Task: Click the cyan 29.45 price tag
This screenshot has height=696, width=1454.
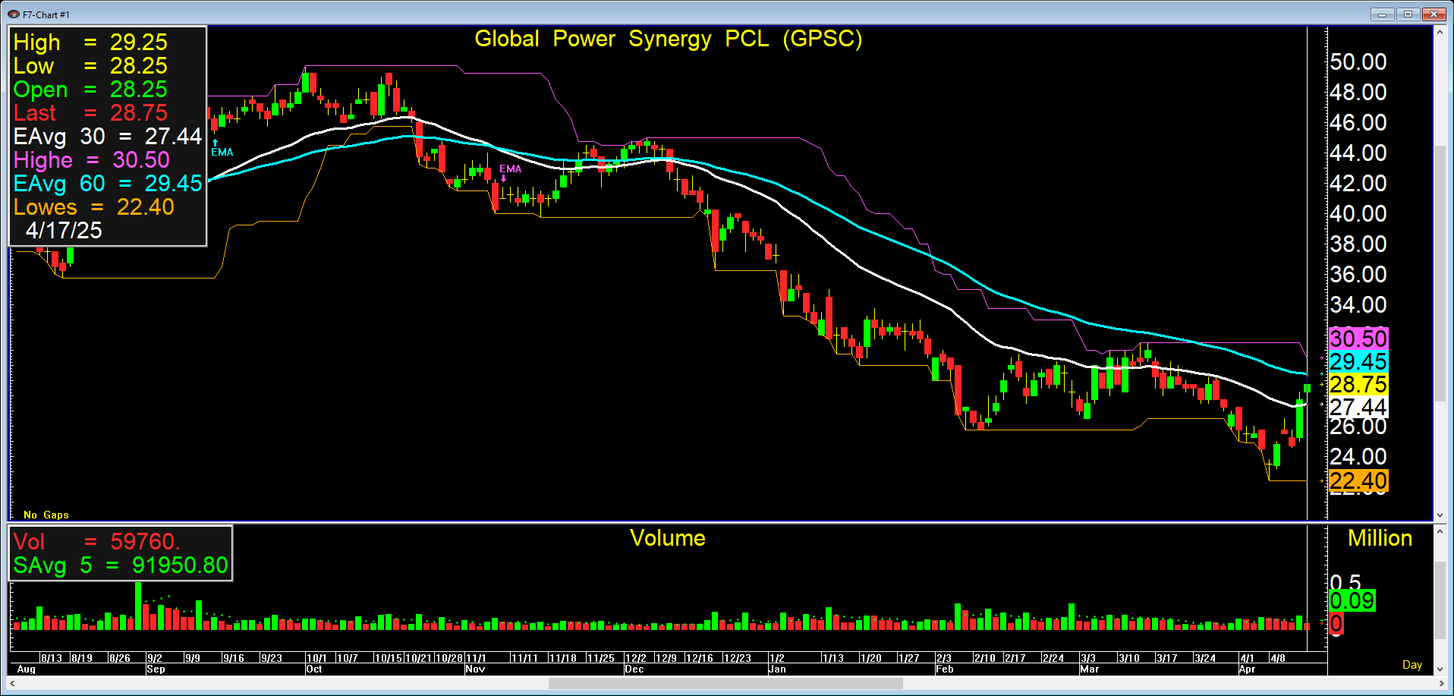Action: point(1358,361)
